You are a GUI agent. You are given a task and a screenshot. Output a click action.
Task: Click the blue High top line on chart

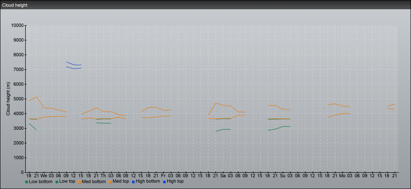(74, 65)
